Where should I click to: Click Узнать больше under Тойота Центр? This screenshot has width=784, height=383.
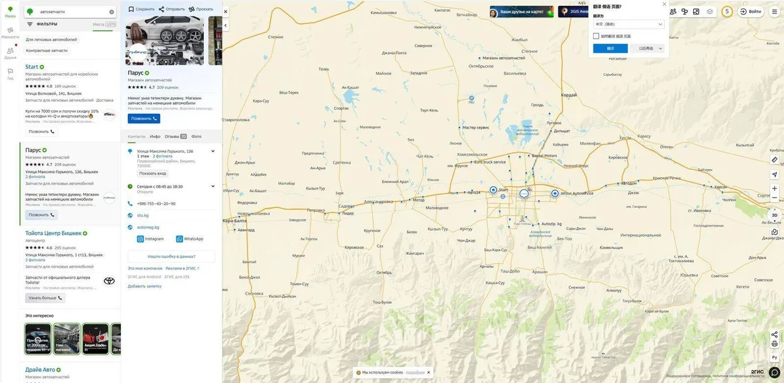46,297
